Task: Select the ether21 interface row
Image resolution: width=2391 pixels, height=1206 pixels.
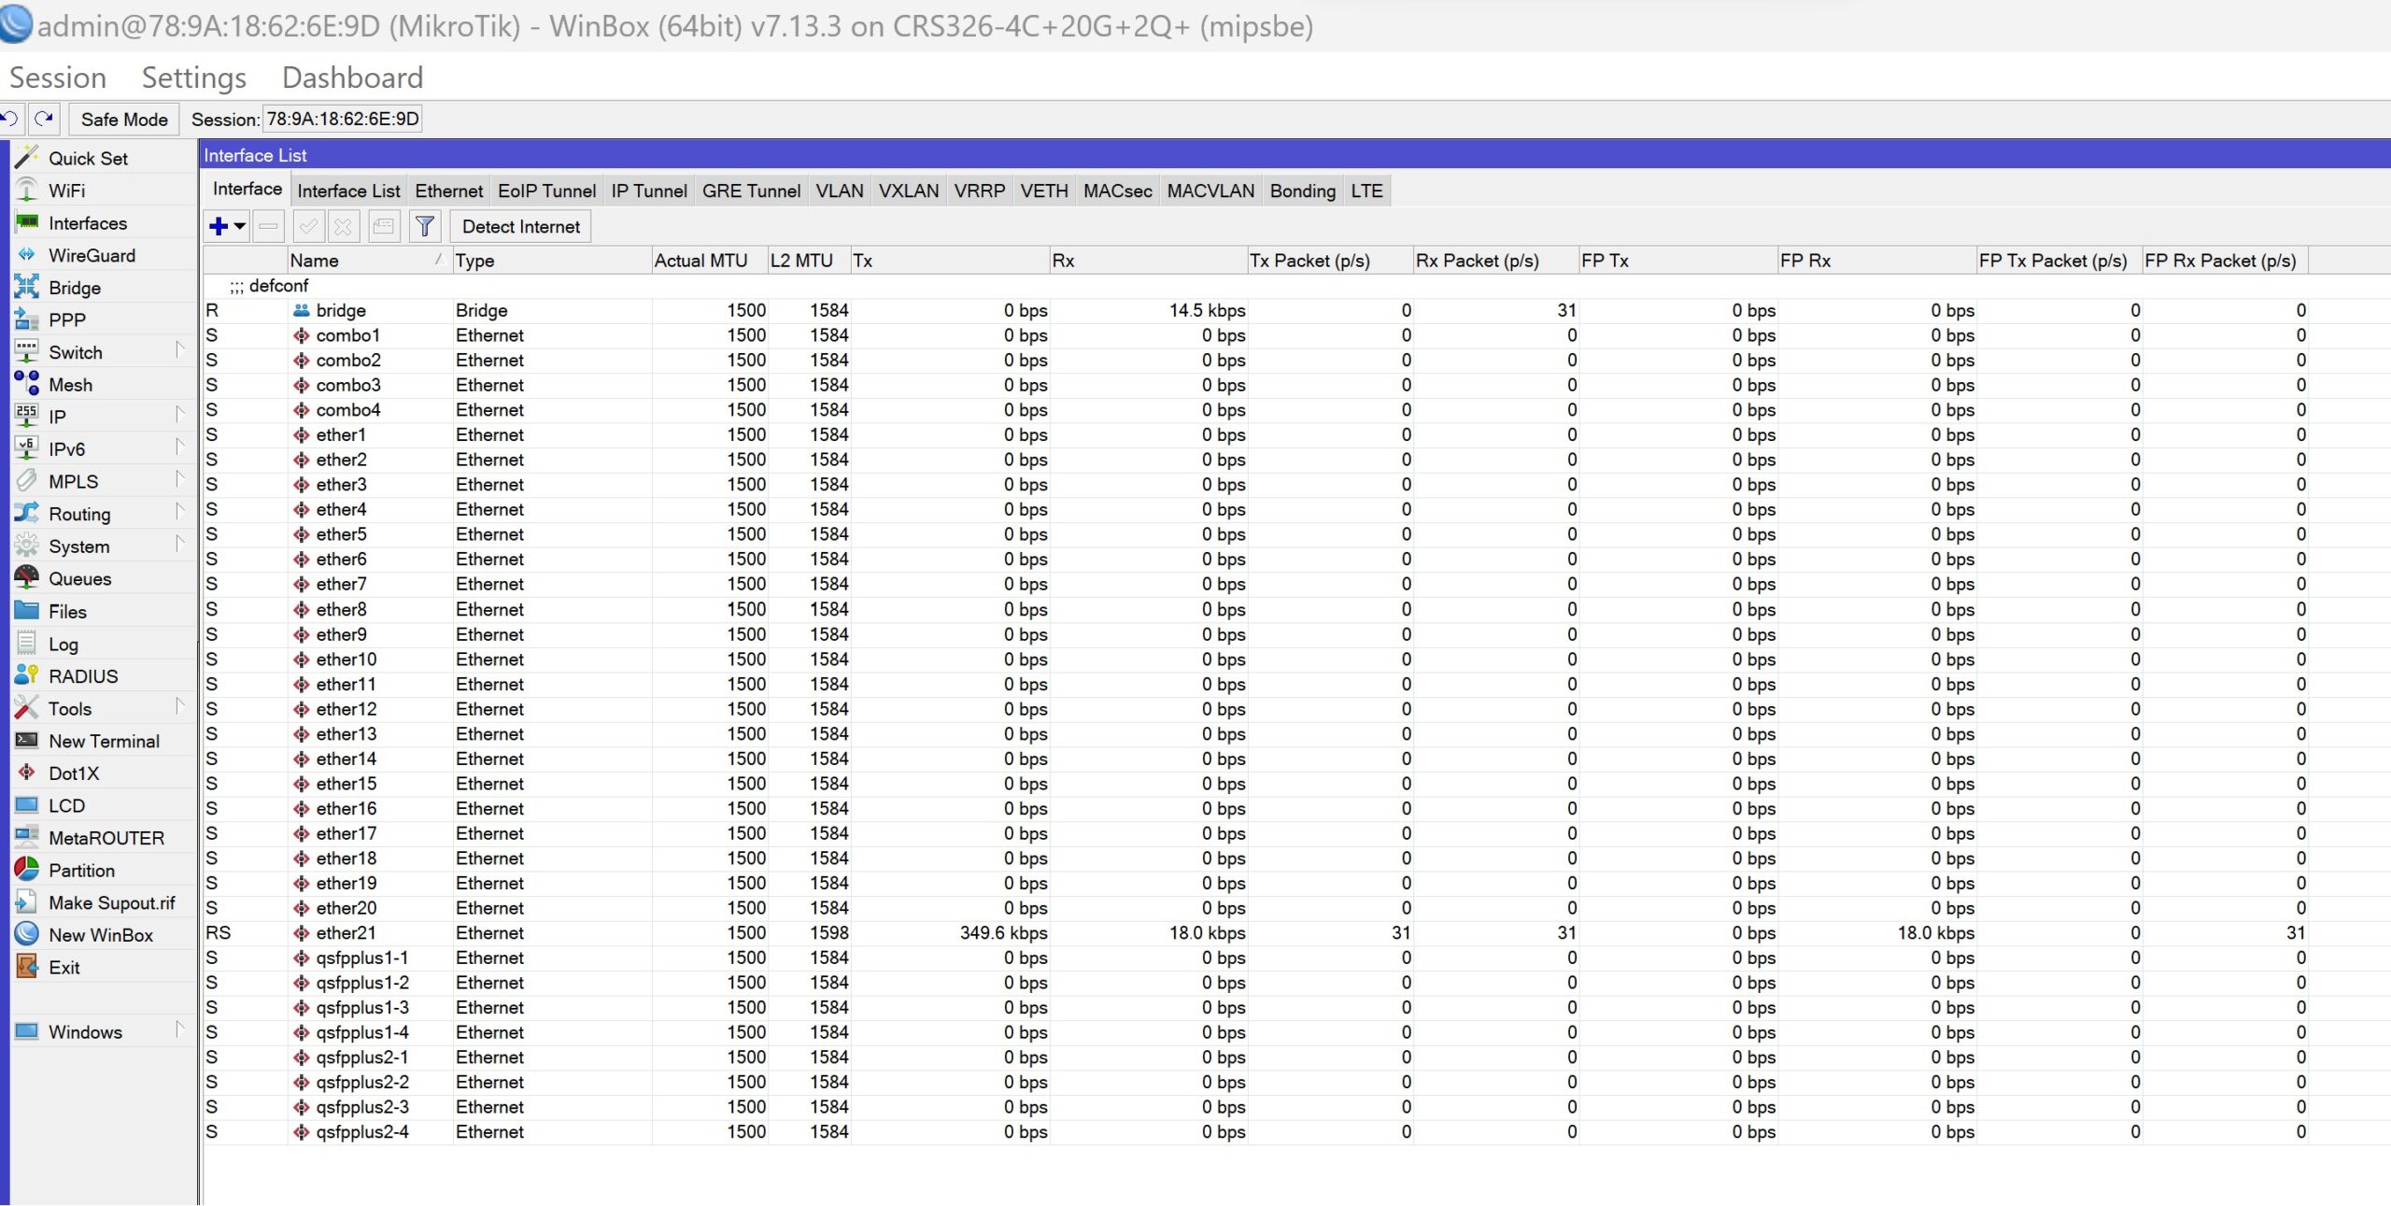Action: pos(346,933)
